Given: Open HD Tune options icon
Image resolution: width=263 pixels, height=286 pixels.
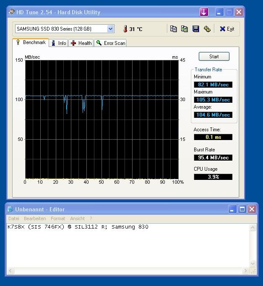Looking at the screenshot, I should tap(207, 29).
